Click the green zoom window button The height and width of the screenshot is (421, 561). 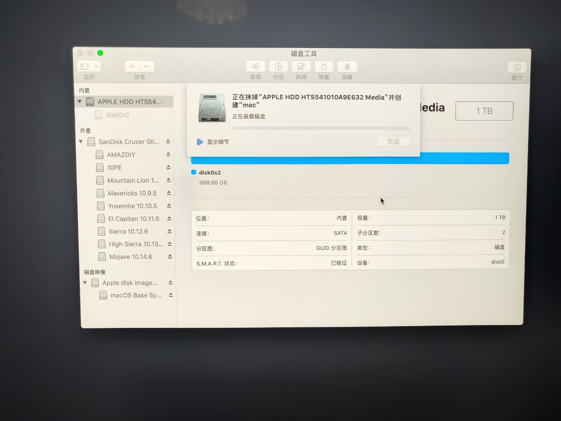[x=100, y=53]
